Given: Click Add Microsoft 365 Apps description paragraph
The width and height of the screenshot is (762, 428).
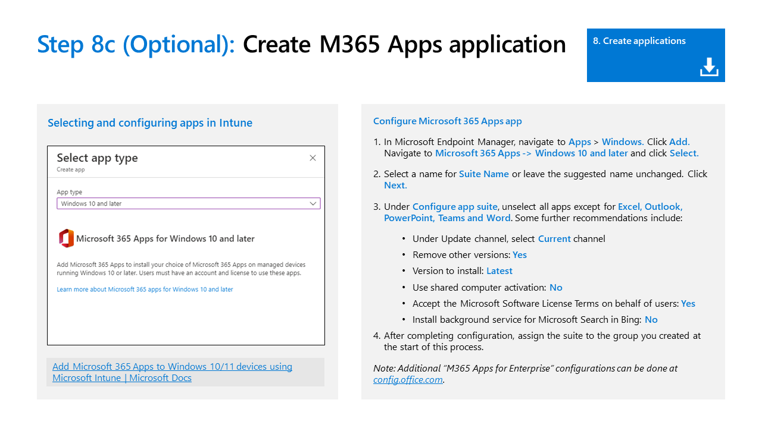Looking at the screenshot, I should tap(181, 269).
